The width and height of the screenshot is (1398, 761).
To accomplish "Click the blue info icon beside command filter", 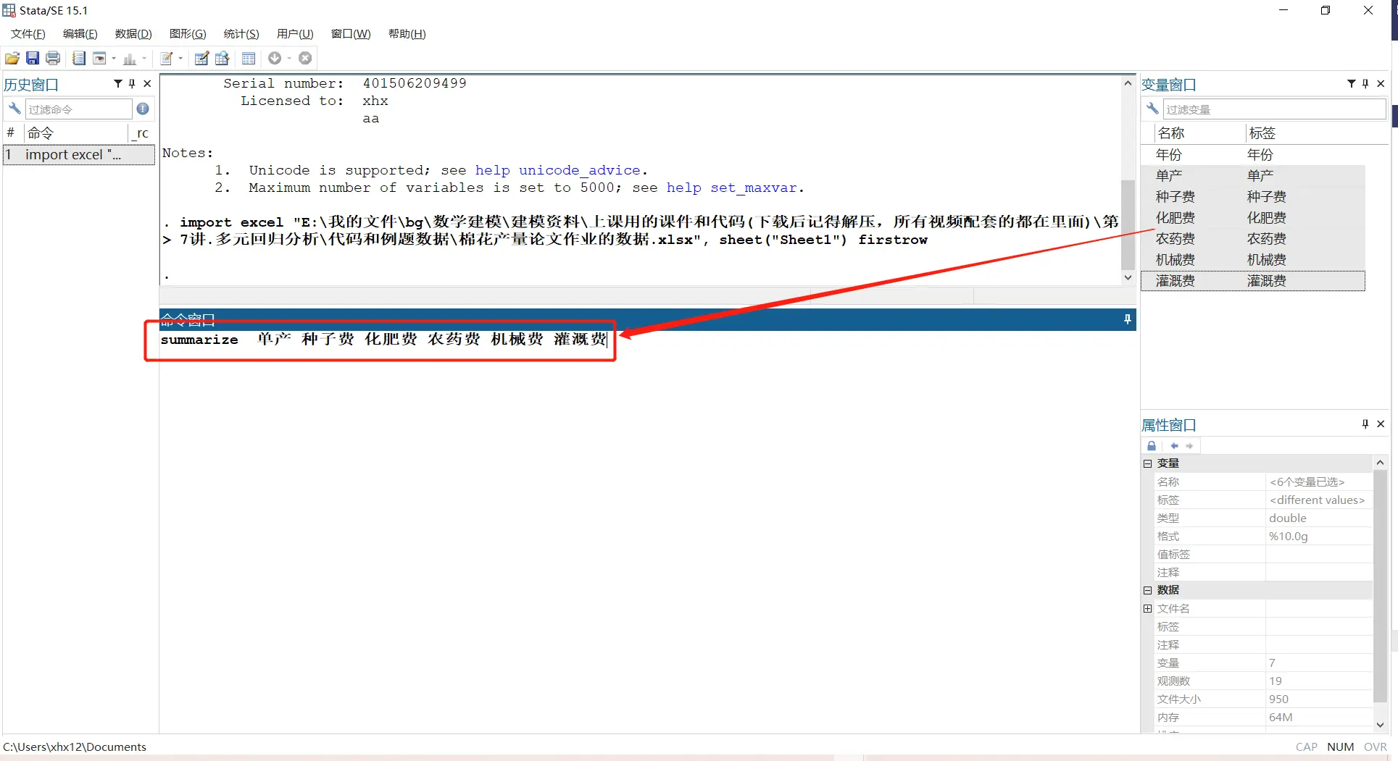I will tap(143, 109).
